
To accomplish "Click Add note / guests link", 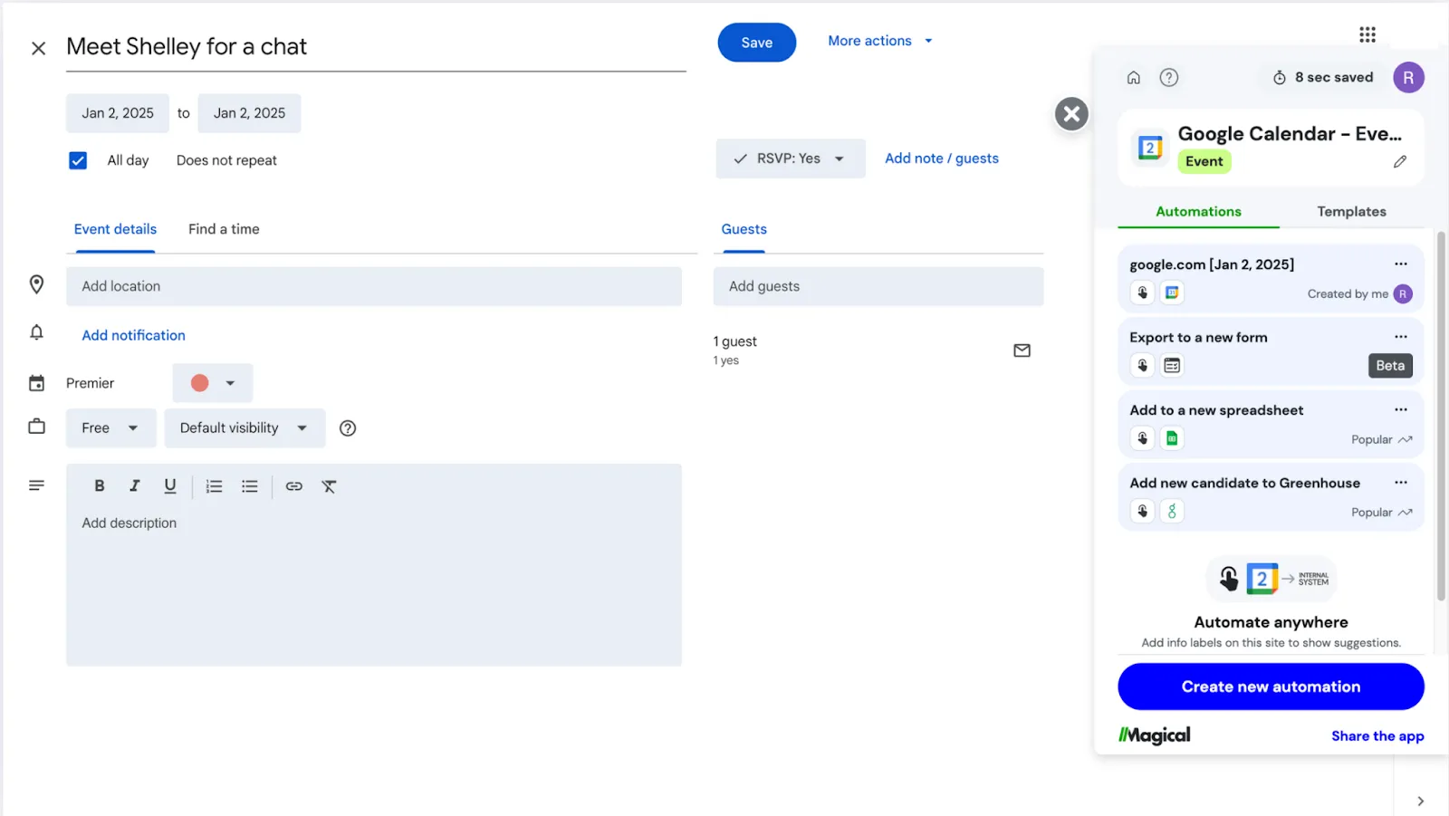I will coord(942,158).
